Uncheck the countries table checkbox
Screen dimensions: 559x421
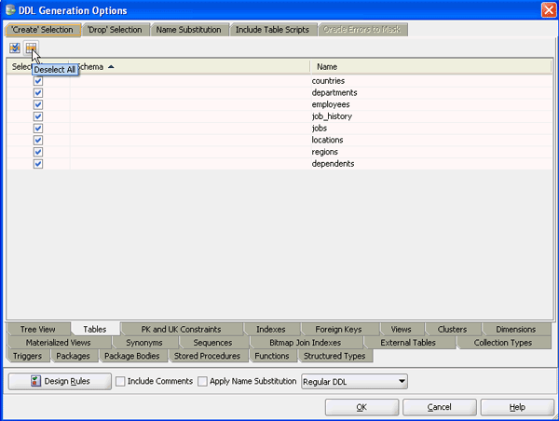click(38, 81)
